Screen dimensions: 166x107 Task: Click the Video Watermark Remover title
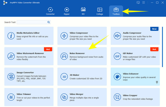coord(30,53)
